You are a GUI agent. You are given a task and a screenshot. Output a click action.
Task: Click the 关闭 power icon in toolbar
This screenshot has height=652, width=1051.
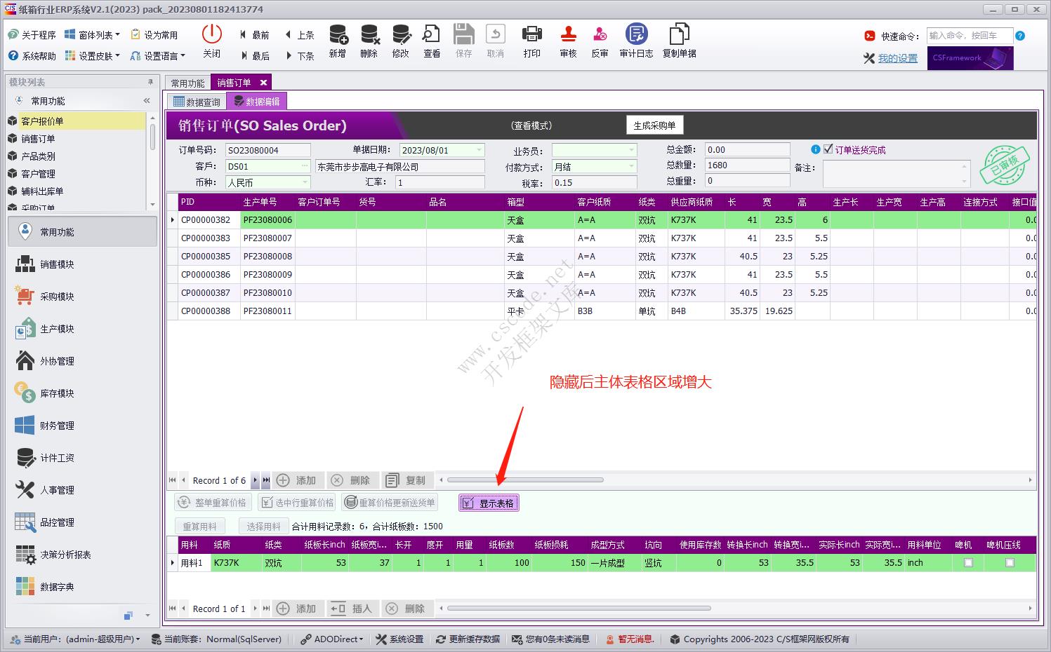pos(211,35)
